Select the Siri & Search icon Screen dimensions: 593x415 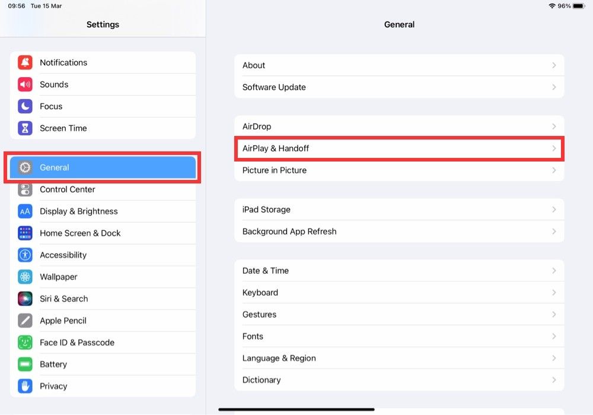[x=25, y=299]
